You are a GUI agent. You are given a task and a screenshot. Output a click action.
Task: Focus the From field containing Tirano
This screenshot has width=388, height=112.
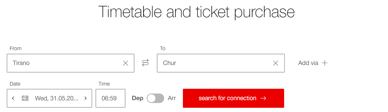[x=71, y=63]
